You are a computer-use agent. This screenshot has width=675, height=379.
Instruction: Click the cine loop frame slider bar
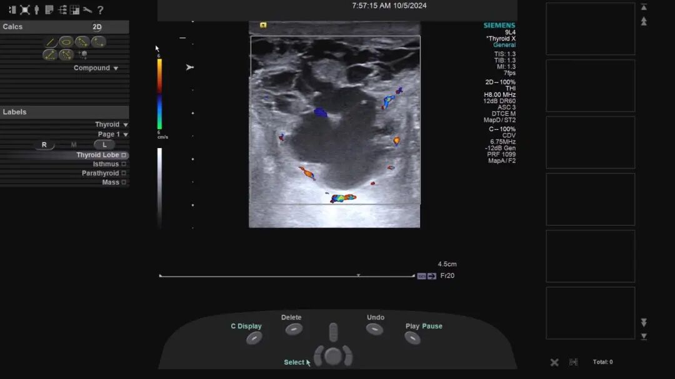tap(287, 276)
